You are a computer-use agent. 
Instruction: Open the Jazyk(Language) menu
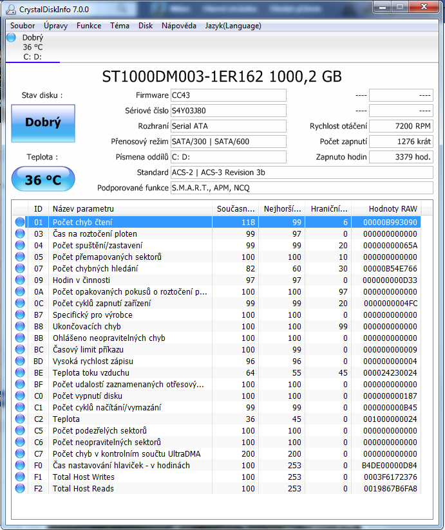point(233,26)
